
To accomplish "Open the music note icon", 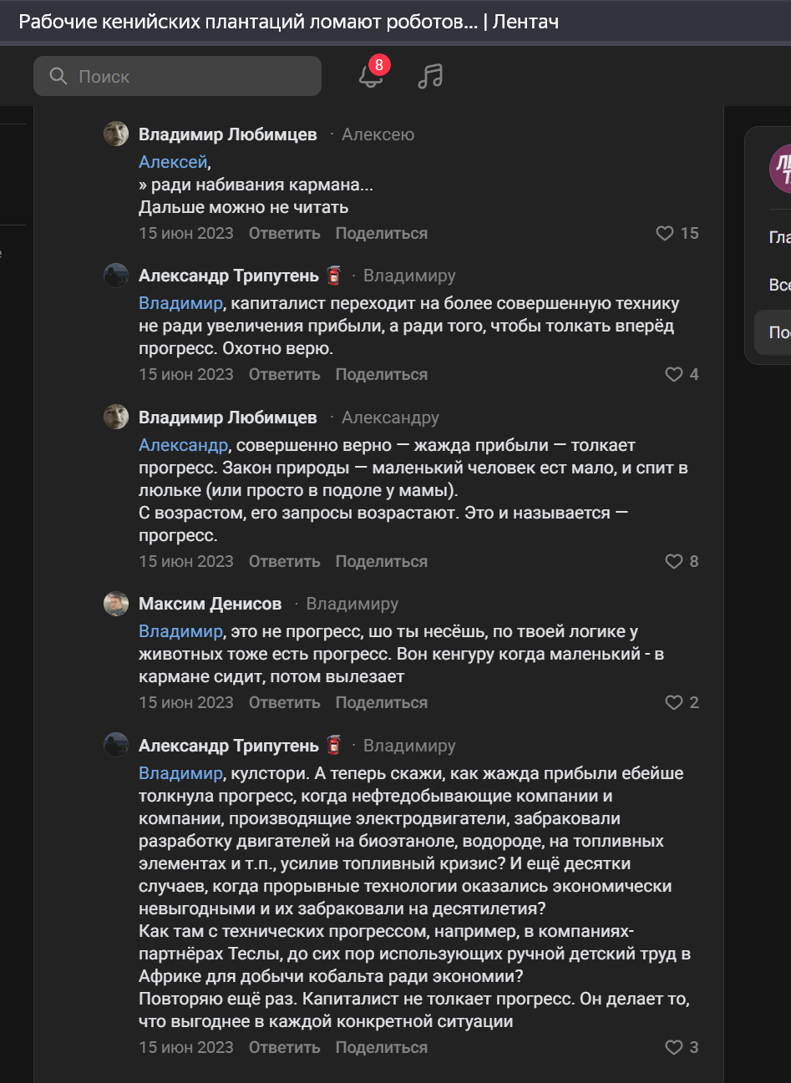I will tap(430, 76).
